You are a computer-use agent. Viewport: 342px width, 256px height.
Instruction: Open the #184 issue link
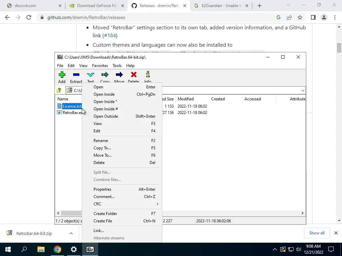pyautogui.click(x=110, y=35)
